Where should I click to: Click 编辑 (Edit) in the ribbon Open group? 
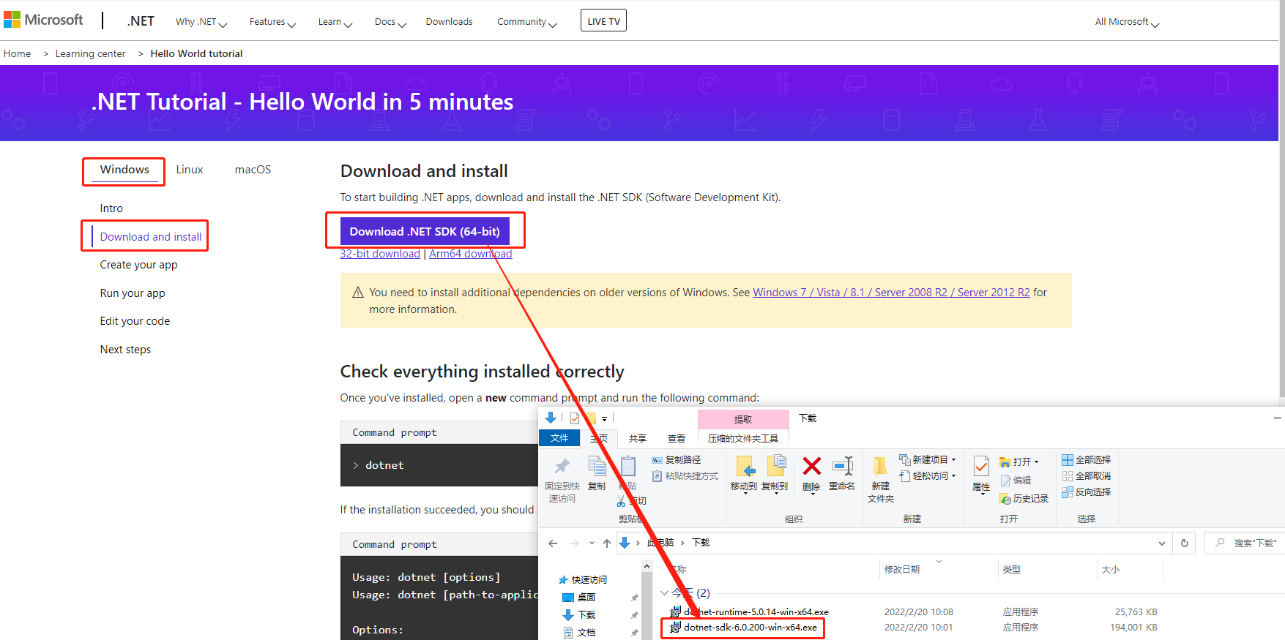[x=1016, y=481]
